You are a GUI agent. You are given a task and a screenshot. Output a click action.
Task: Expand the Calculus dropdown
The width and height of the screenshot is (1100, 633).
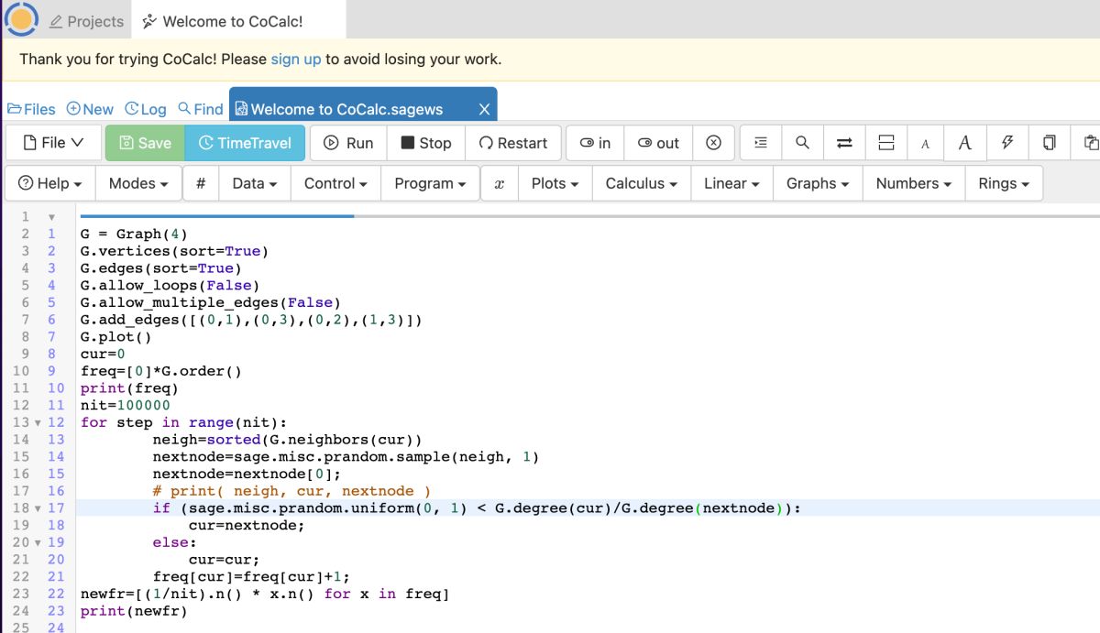[x=641, y=183]
